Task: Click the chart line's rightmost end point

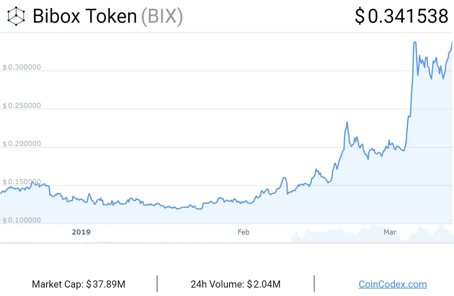Action: tap(452, 42)
